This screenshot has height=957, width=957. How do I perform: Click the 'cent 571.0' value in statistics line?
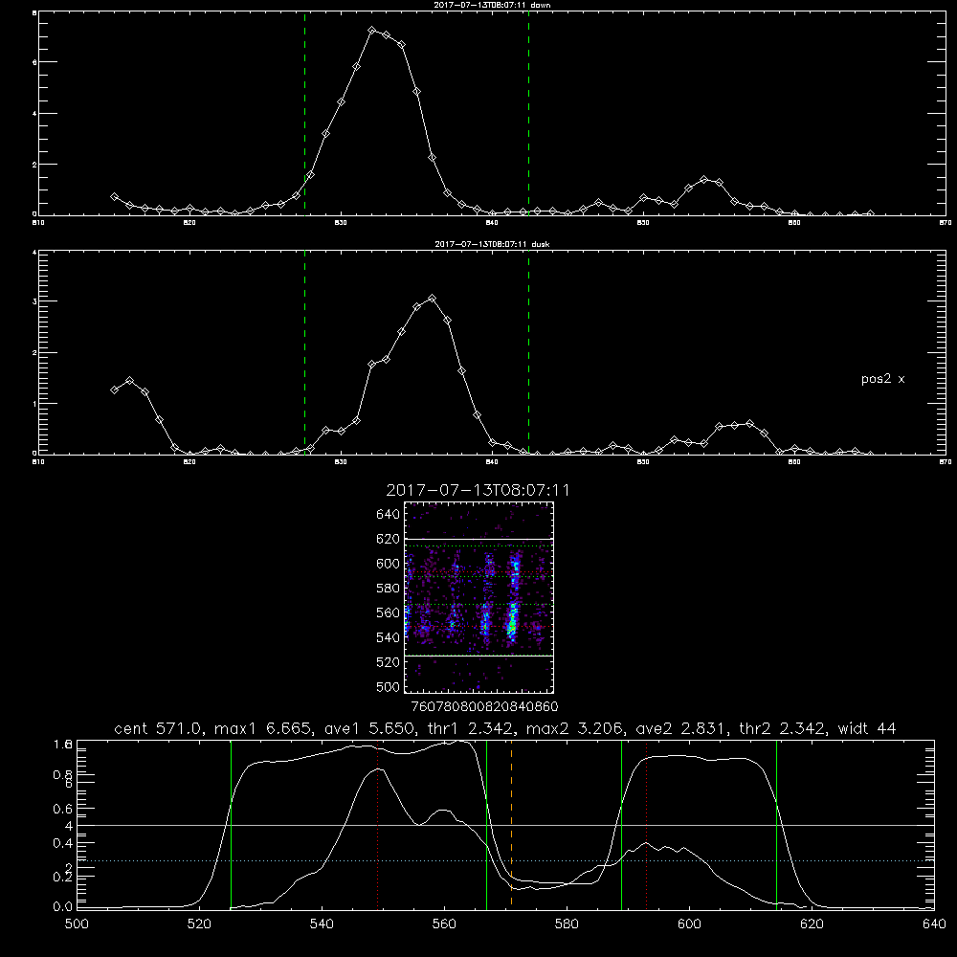[158, 728]
